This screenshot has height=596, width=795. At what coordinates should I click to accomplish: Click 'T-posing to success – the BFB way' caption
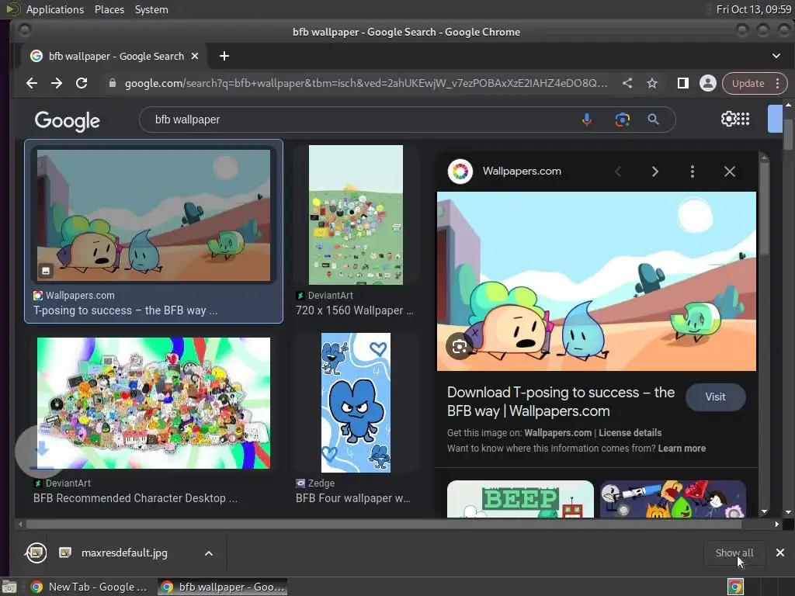tap(125, 310)
